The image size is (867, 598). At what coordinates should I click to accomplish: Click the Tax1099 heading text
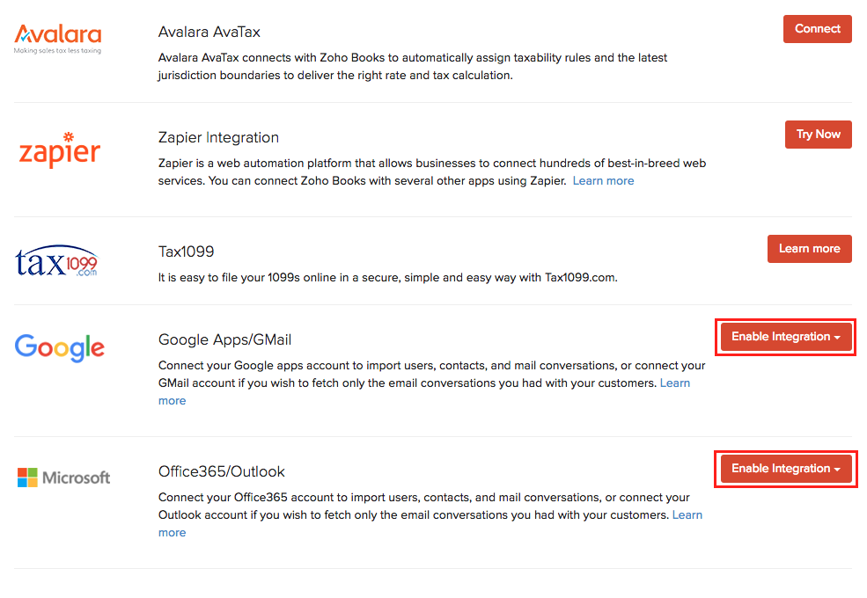point(186,252)
